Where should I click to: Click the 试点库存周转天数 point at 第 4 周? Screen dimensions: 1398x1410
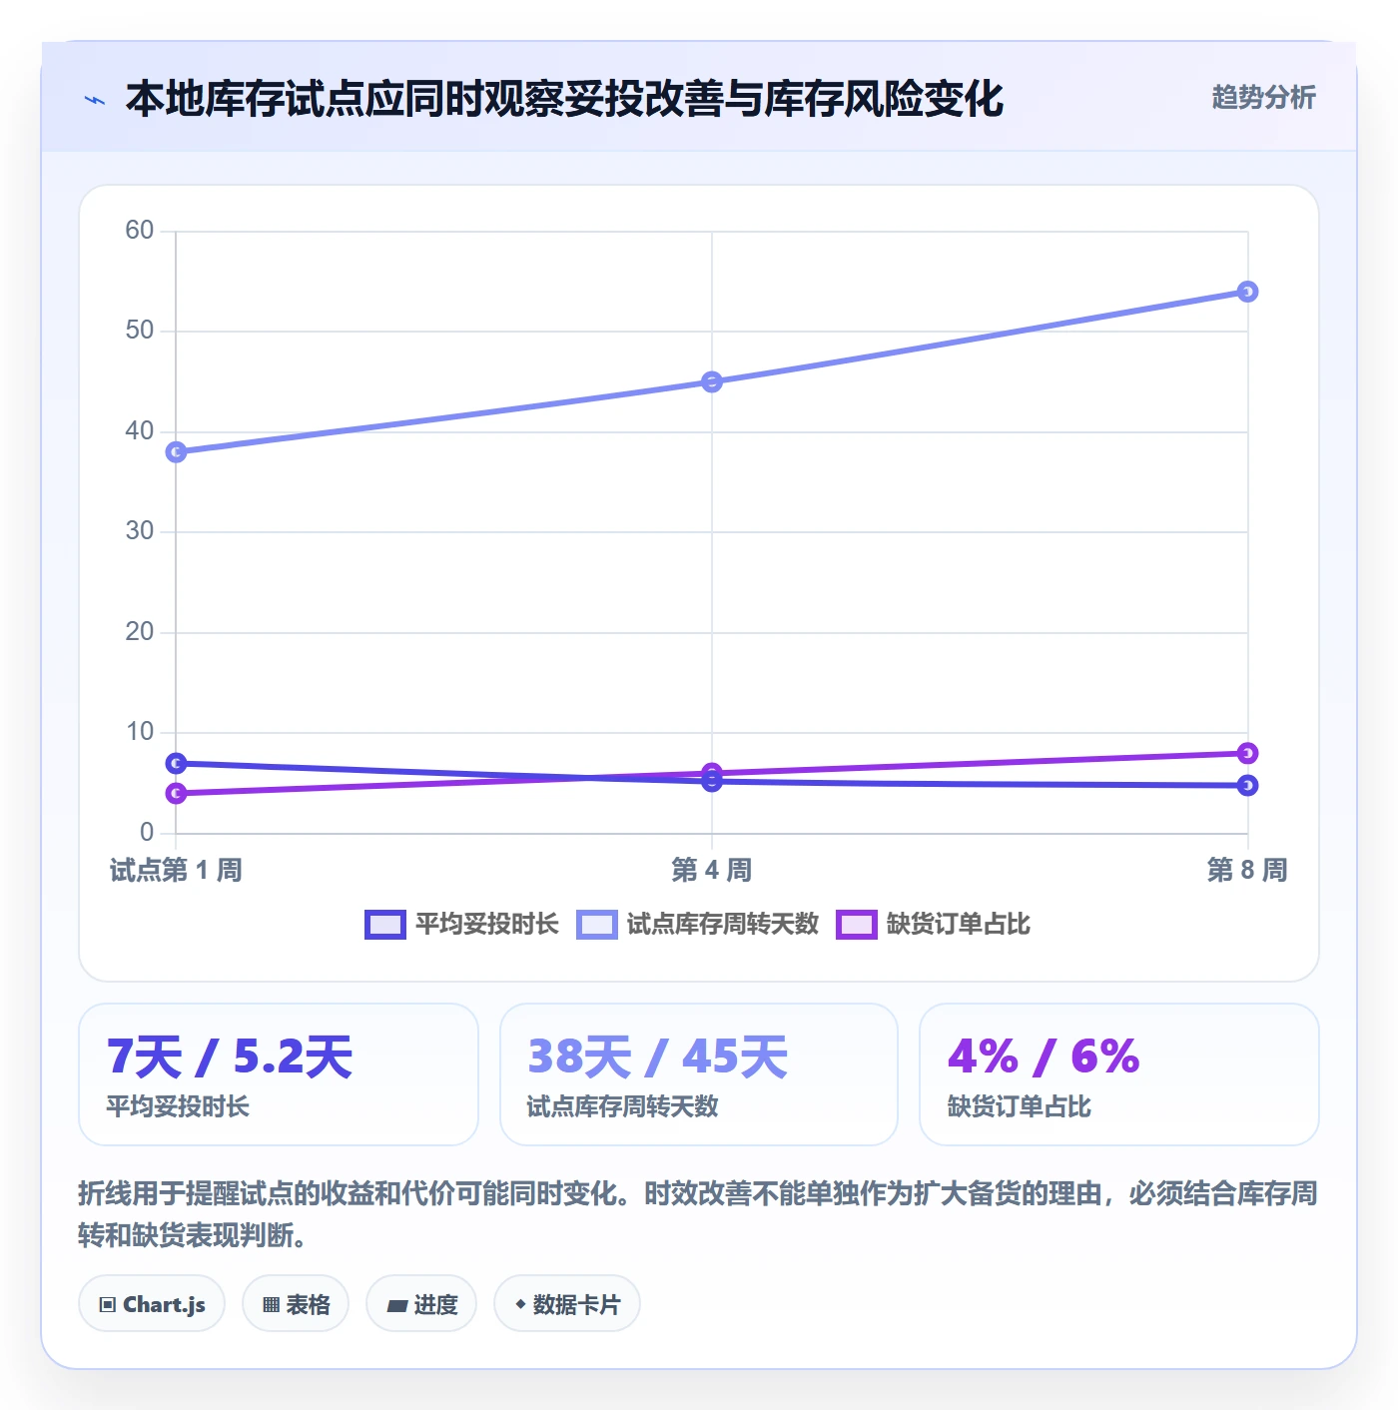pyautogui.click(x=712, y=381)
